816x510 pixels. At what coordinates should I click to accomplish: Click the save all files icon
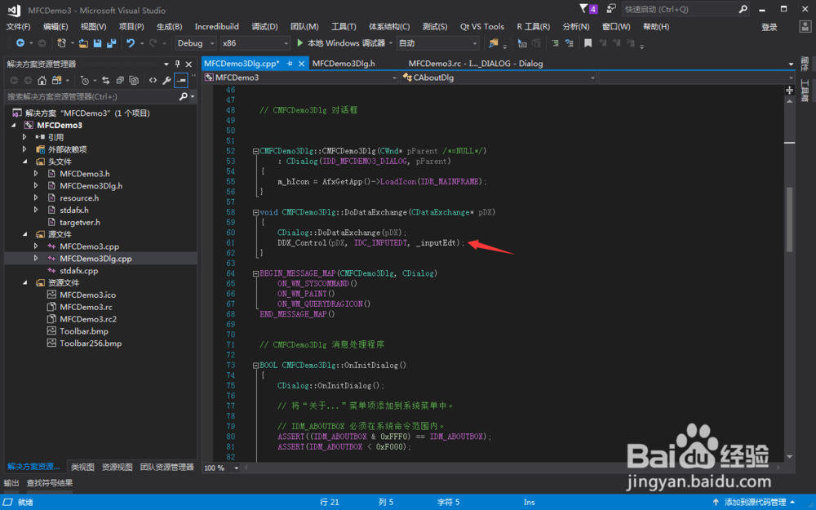pos(111,43)
